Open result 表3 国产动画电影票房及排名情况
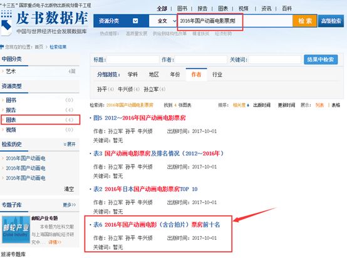This screenshot has height=258, width=347. (158, 153)
